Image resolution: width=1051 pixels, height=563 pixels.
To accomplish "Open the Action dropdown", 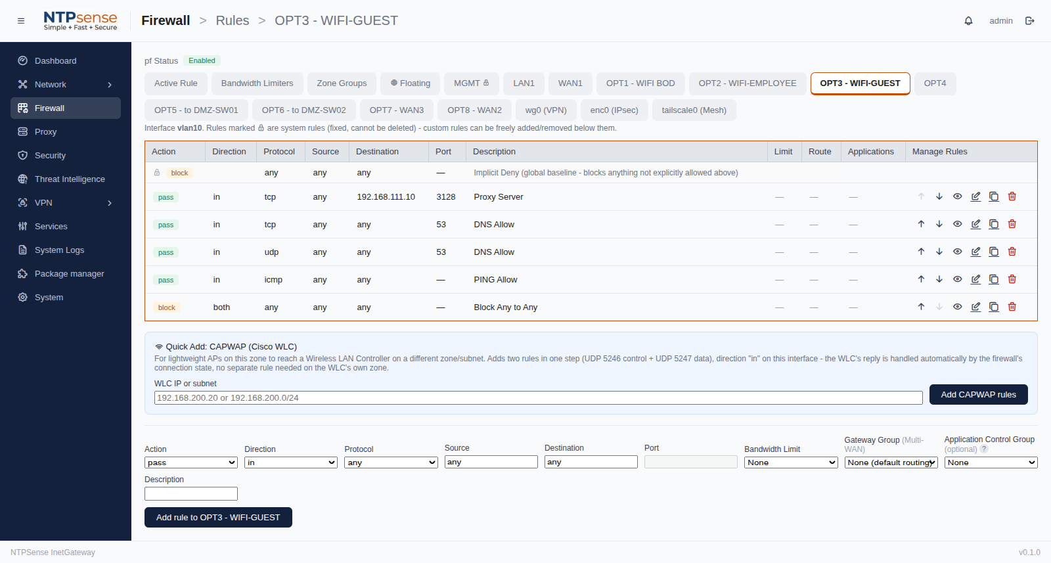I will click(x=191, y=462).
